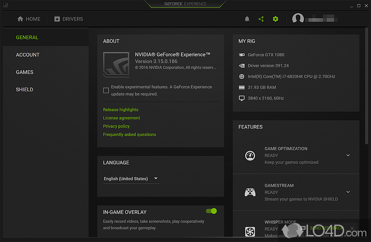Toggle the In-Game Overlay switch off

(211, 211)
